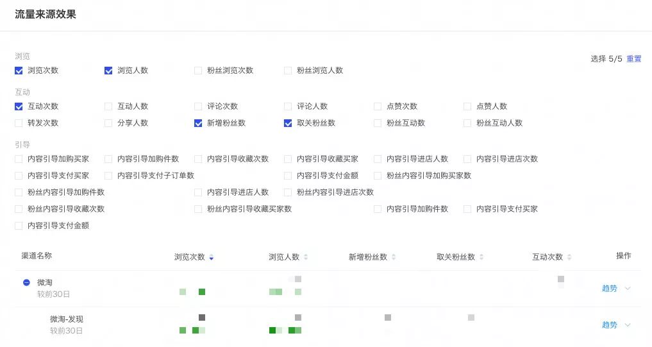Uncheck the 浏览次数 checkbox

coord(19,71)
